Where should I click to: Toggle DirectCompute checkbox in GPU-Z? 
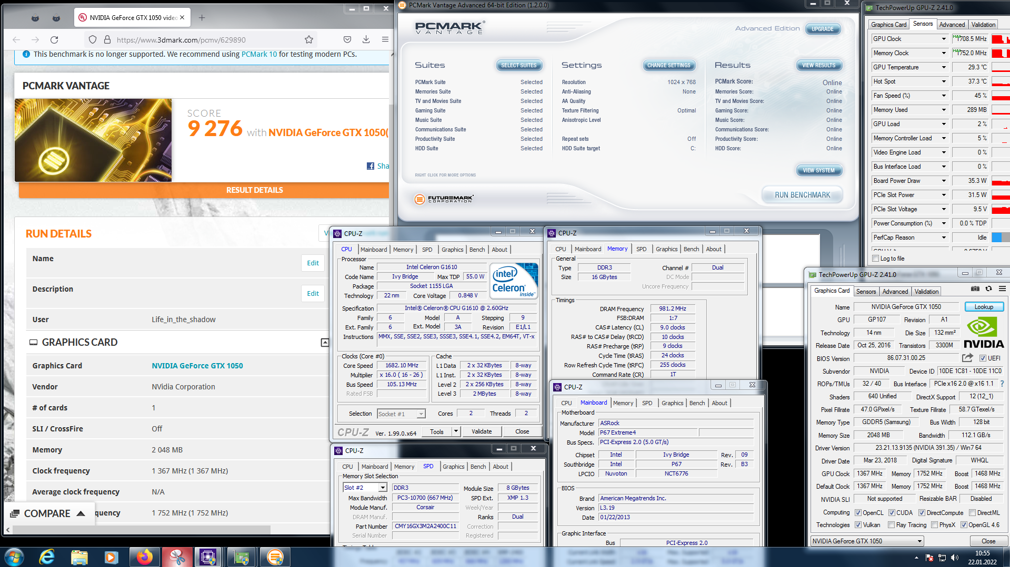[922, 513]
